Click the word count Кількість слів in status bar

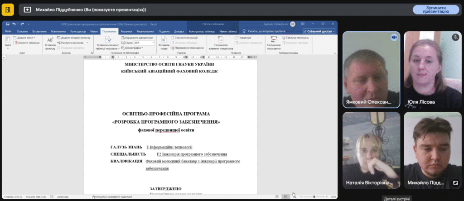click(x=36, y=196)
